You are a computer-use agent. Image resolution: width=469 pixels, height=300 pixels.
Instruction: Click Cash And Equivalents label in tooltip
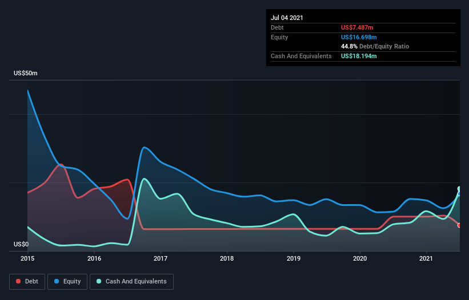click(x=301, y=56)
